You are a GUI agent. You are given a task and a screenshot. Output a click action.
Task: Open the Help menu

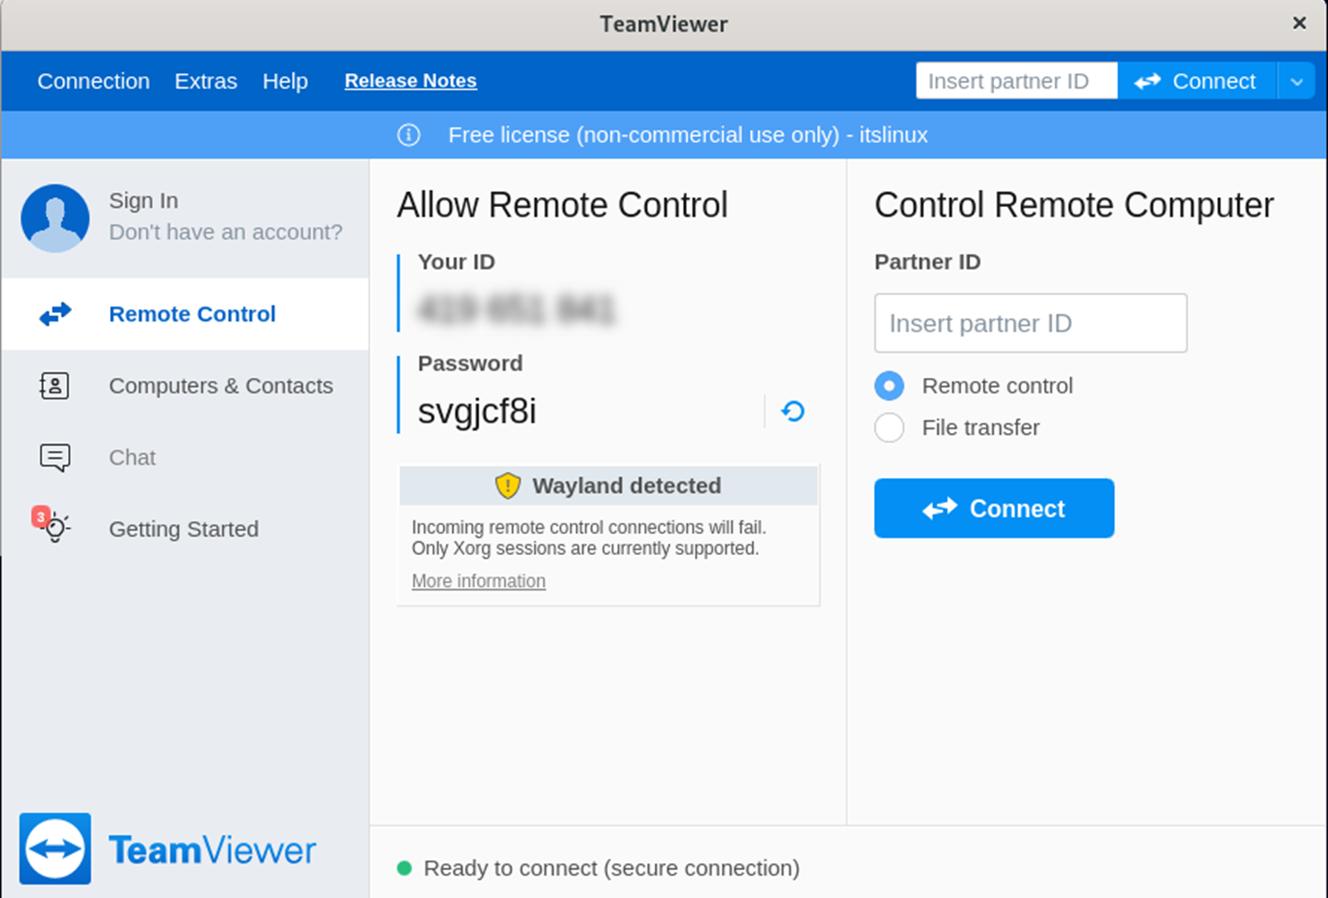[286, 81]
